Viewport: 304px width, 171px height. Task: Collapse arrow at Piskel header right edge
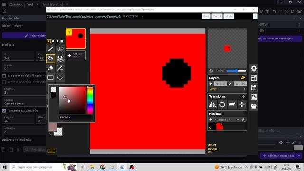(x=255, y=17)
